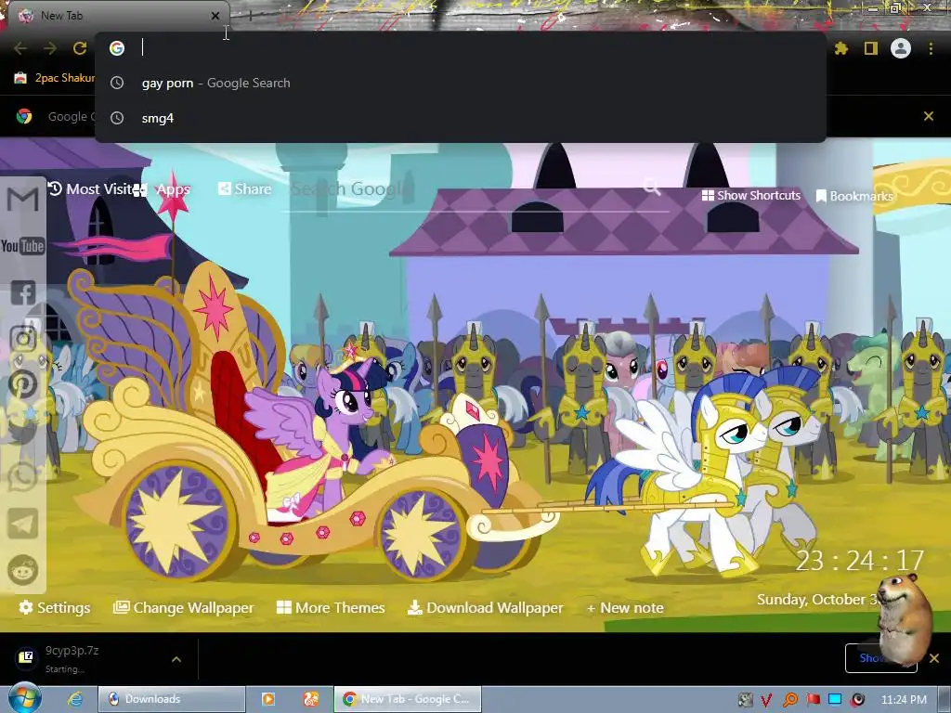
Task: Click Download Wallpaper
Action: 485,607
